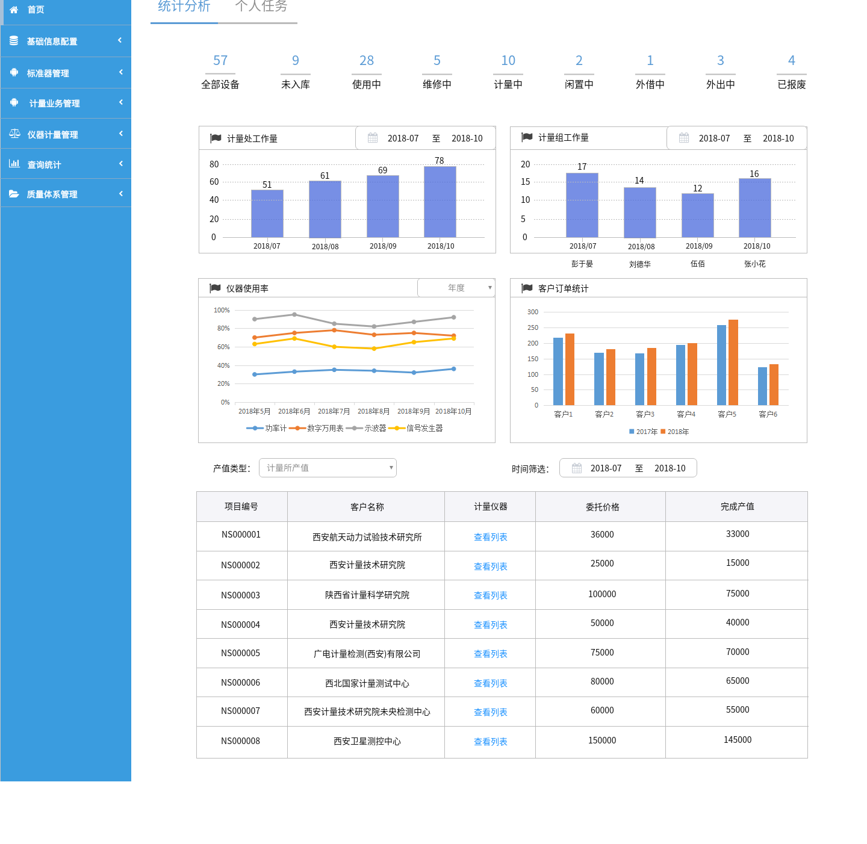867x844 pixels.
Task: Click the calendar icon in the 计量处工作量 panel
Action: point(373,138)
